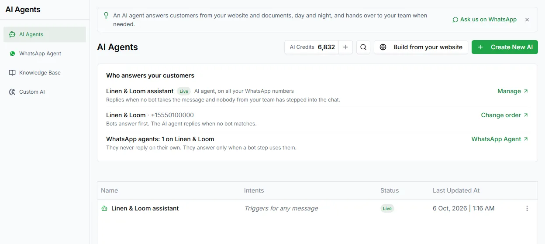
Task: Click the '6 Oct, 2026 | 1:16 AM' cell
Action: (x=464, y=208)
